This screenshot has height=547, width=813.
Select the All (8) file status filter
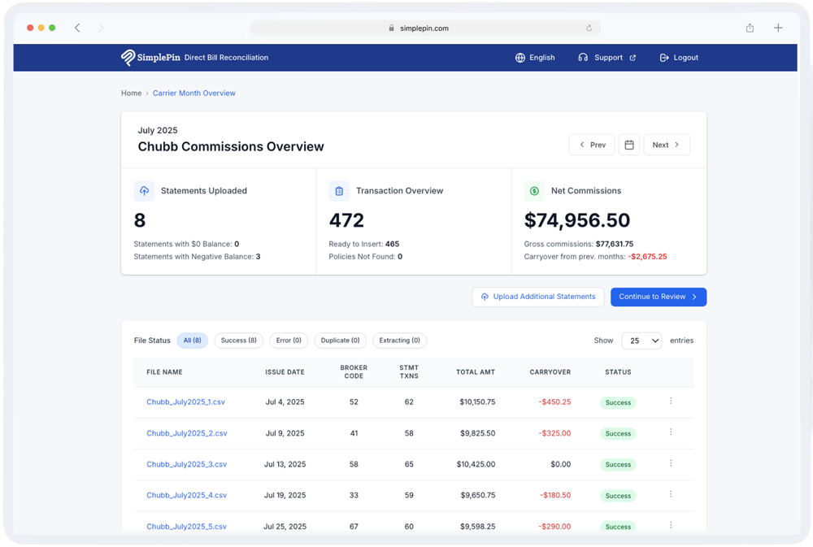point(192,341)
